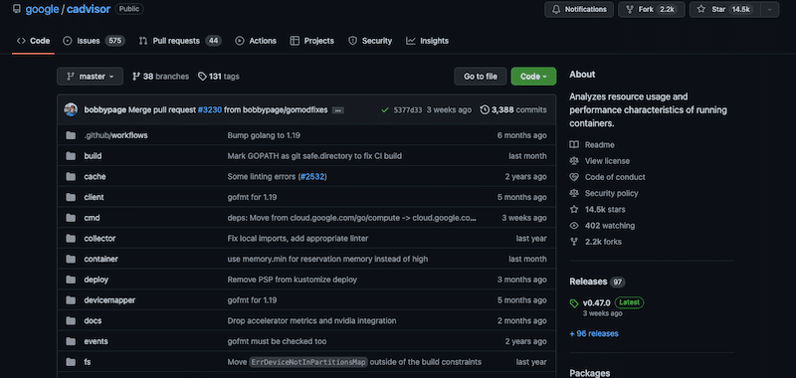The height and width of the screenshot is (378, 796).
Task: Open the Pull requests tab
Action: pyautogui.click(x=180, y=41)
